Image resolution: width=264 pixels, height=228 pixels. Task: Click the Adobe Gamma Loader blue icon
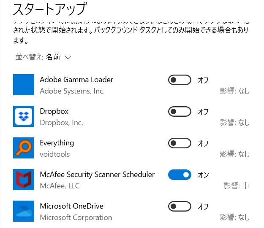click(x=24, y=85)
